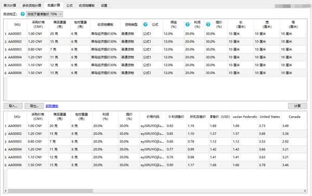Screen dimensions: 312x196
Task: Open the 获取模板 link
Action: point(52,106)
